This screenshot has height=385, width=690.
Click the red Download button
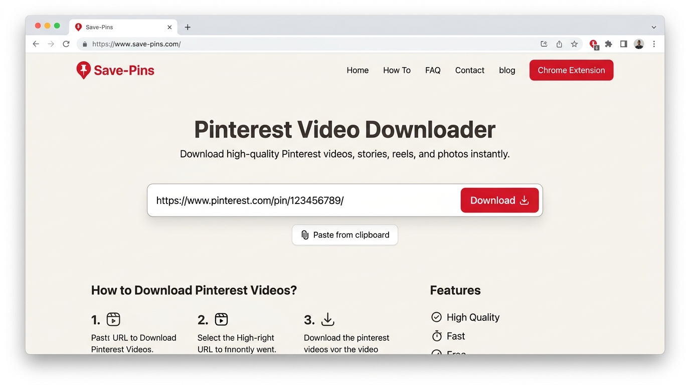[x=499, y=200]
